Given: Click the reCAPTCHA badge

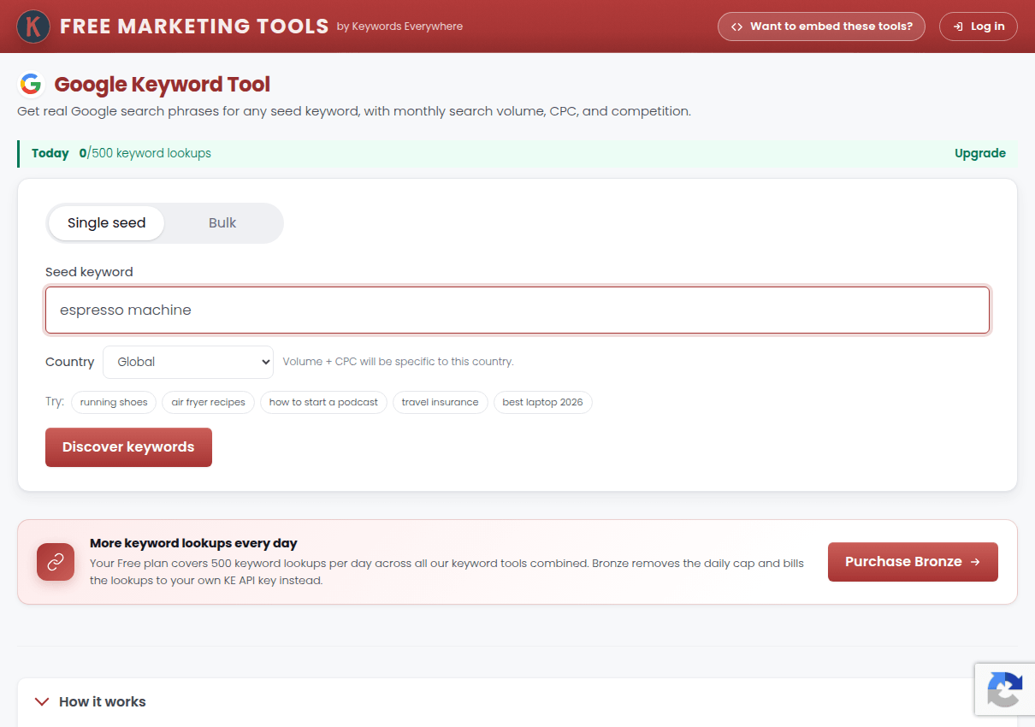Looking at the screenshot, I should point(1005,689).
